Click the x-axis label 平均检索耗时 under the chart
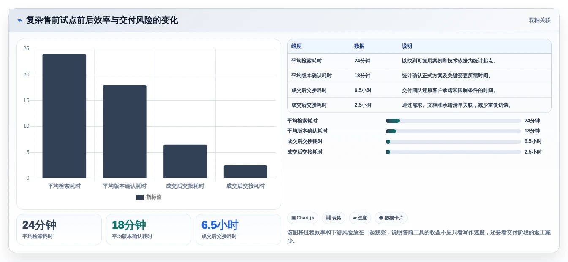The width and height of the screenshot is (568, 262). 64,186
